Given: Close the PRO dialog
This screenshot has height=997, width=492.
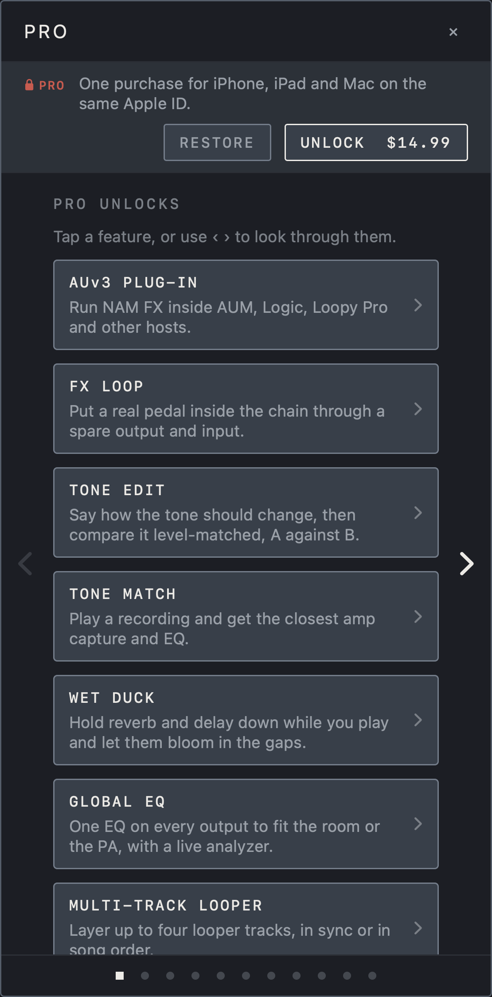Looking at the screenshot, I should (x=453, y=32).
